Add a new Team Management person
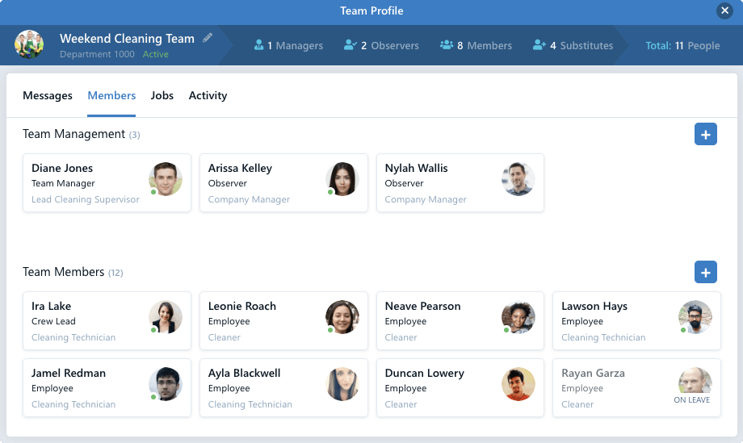This screenshot has width=743, height=443. [x=705, y=135]
